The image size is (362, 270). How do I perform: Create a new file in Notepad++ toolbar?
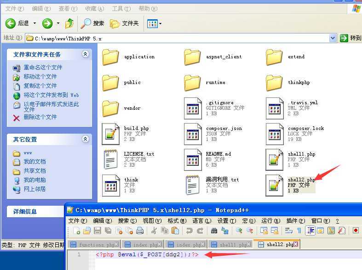coord(76,231)
